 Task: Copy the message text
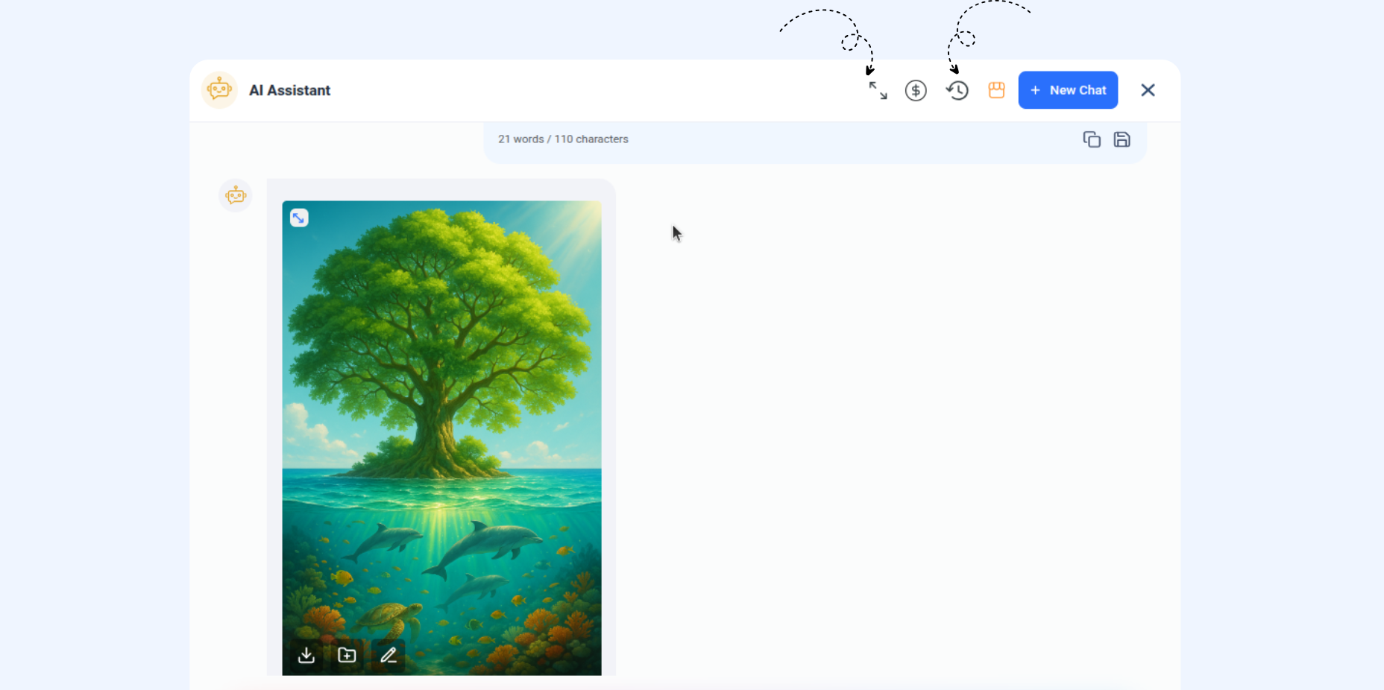point(1092,139)
